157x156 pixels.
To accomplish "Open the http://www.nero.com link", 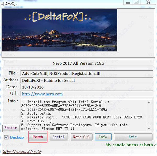I will pos(42,94).
